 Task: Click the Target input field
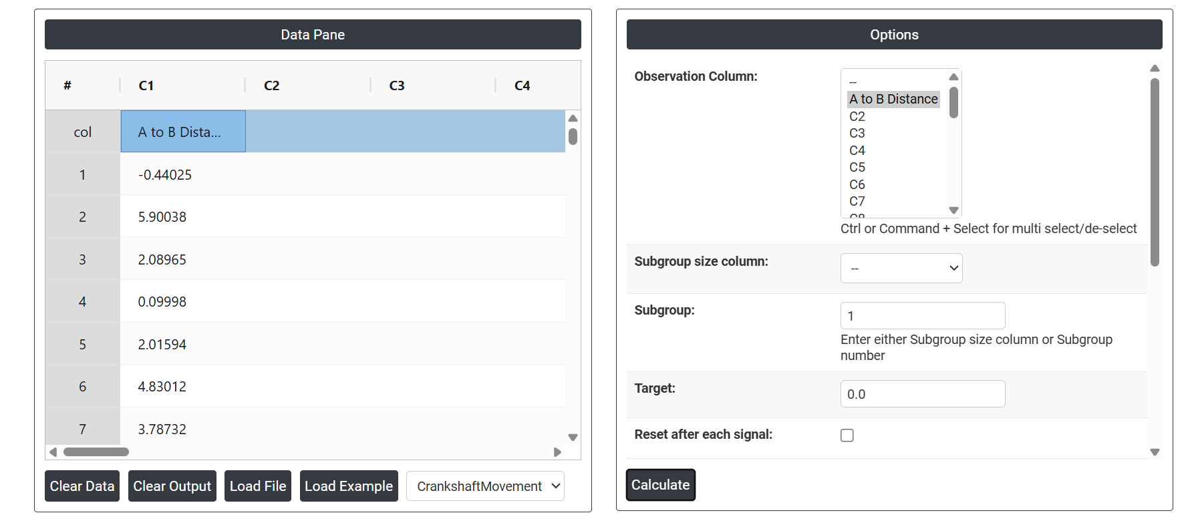922,394
